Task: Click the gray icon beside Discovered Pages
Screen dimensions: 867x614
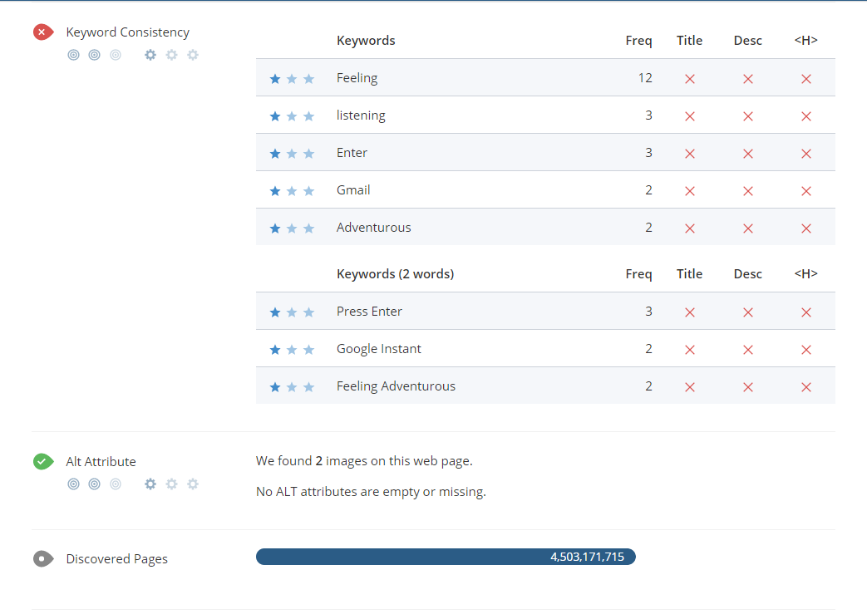Action: pyautogui.click(x=43, y=559)
